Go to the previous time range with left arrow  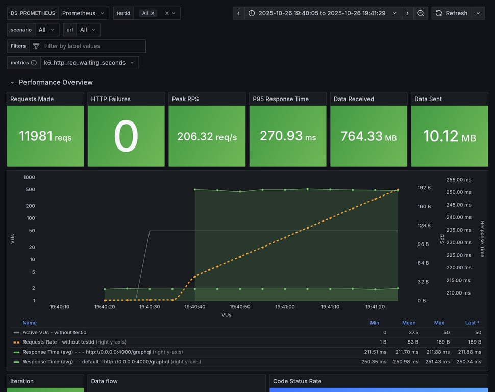[x=238, y=13]
